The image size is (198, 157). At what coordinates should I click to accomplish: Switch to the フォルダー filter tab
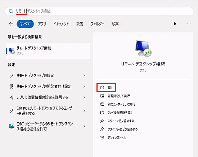point(97,24)
